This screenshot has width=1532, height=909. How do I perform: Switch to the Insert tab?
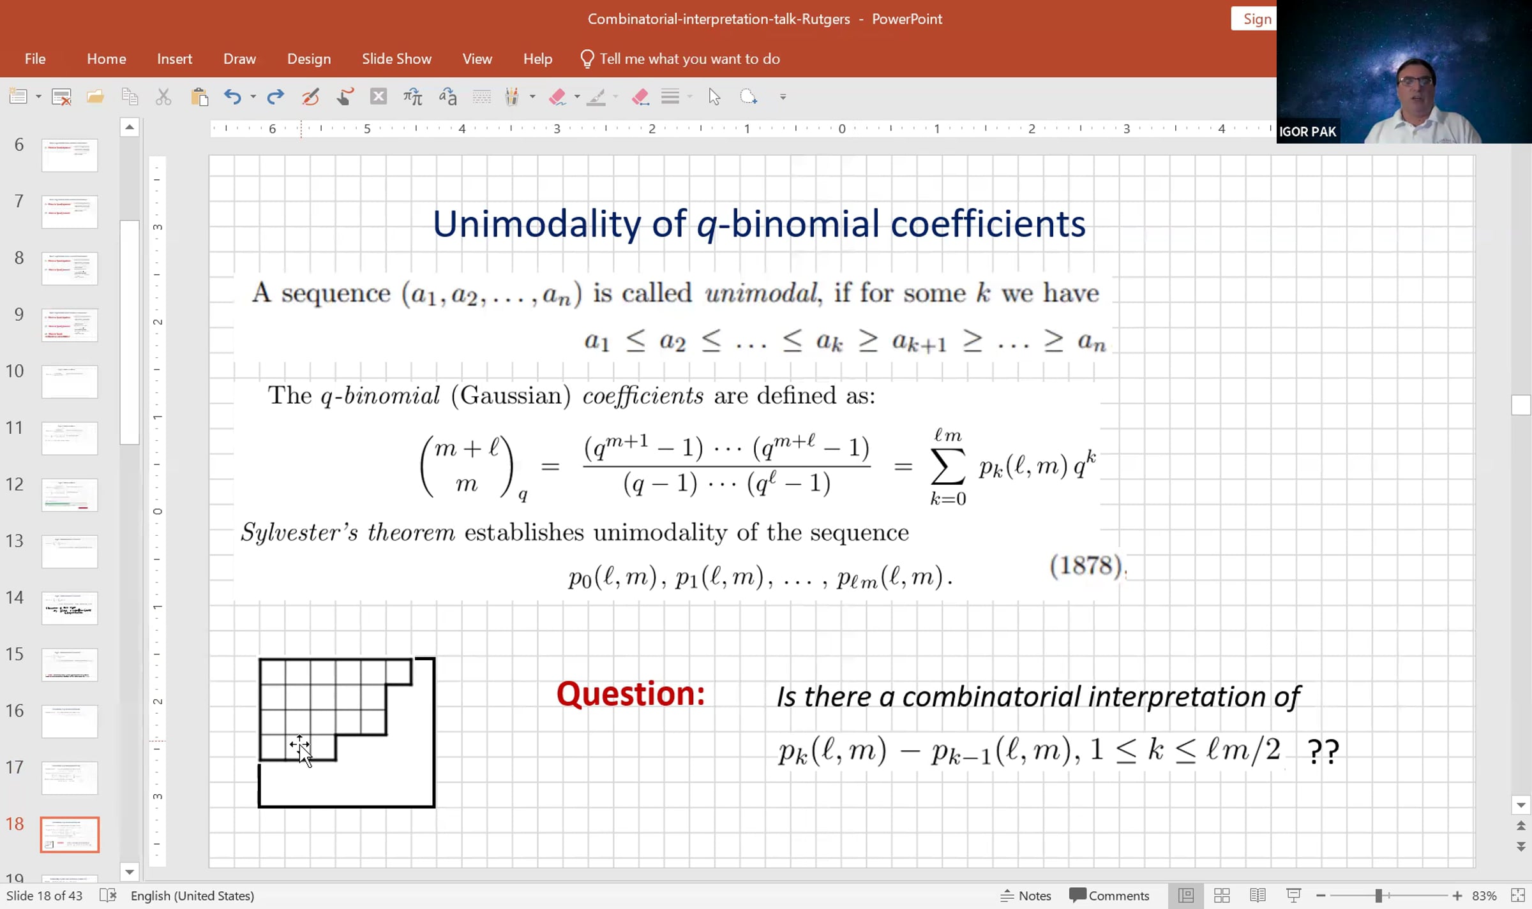coord(174,59)
